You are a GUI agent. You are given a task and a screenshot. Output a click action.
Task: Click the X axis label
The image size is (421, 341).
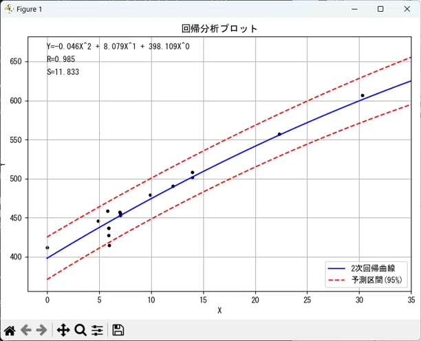pyautogui.click(x=219, y=311)
